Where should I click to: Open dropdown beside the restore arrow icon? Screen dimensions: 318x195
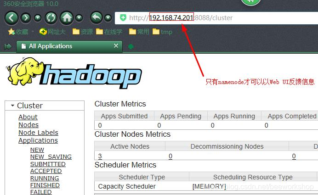point(108,18)
